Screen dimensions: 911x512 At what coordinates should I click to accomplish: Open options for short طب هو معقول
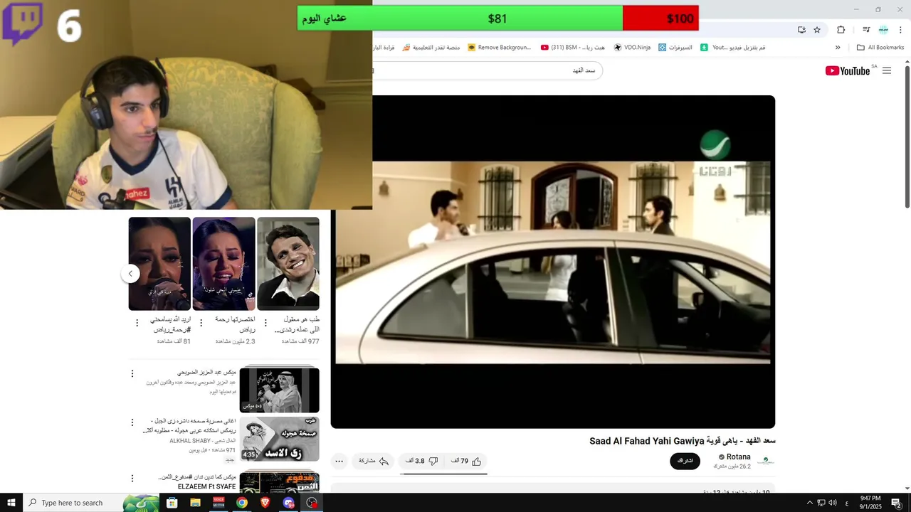pyautogui.click(x=265, y=323)
